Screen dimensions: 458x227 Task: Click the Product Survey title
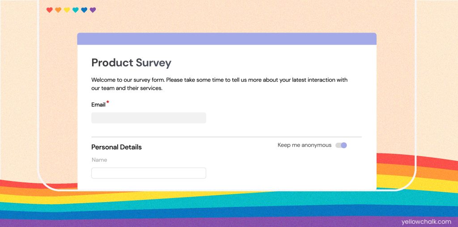(131, 62)
